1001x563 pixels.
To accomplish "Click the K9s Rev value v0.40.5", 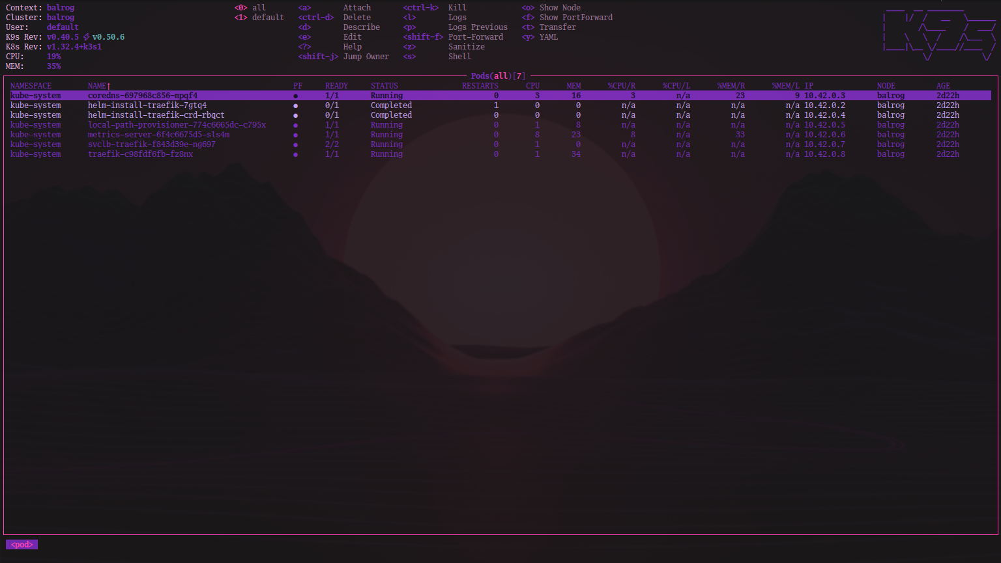I will pyautogui.click(x=63, y=37).
